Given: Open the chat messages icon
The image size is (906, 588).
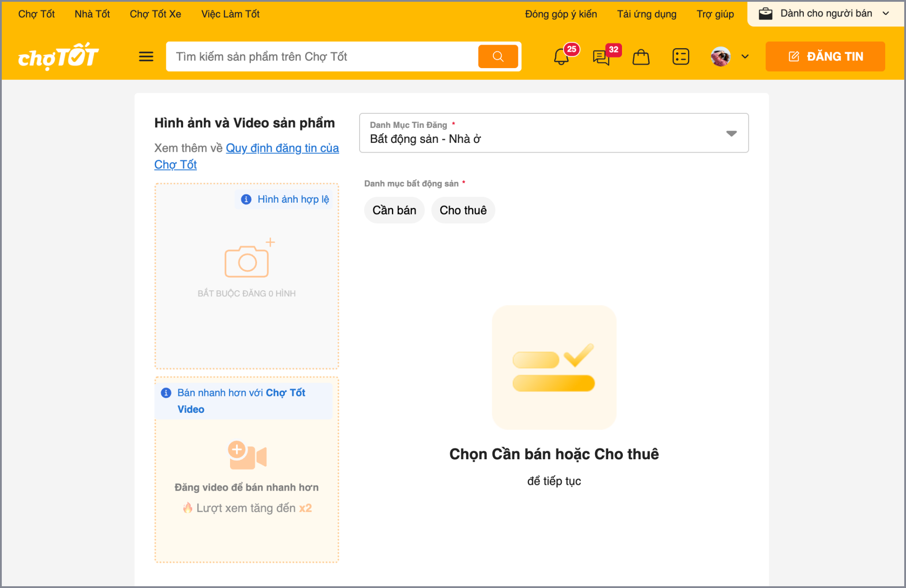Looking at the screenshot, I should pos(601,57).
